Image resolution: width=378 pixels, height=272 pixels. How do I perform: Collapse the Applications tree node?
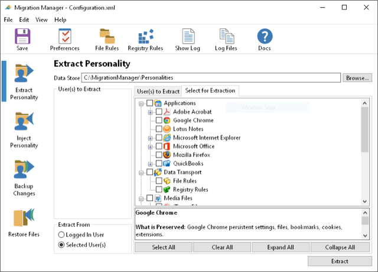pyautogui.click(x=141, y=103)
